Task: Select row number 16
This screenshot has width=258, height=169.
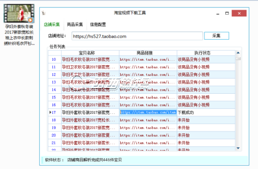Action: click(x=55, y=105)
